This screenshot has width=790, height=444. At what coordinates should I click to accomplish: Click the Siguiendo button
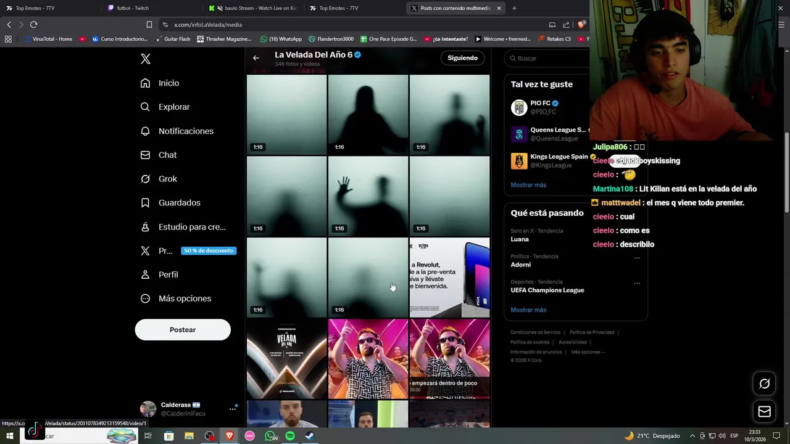click(x=462, y=58)
